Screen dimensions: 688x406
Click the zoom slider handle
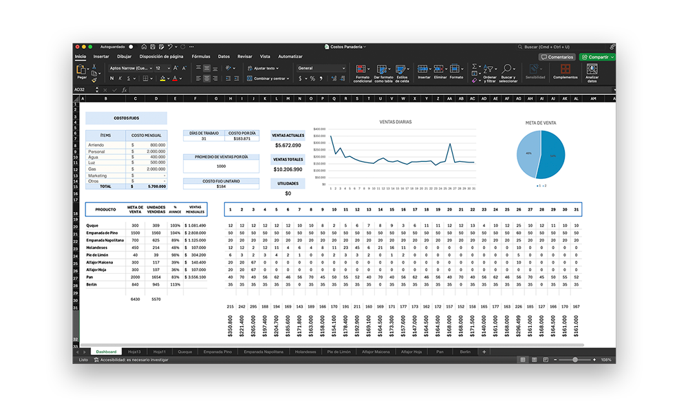[x=574, y=360]
